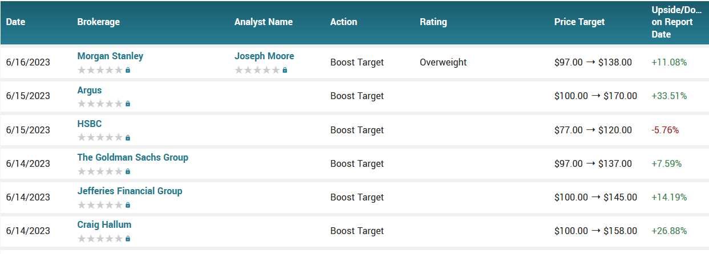
Task: Open the Craig Hallum brokerage link
Action: pos(104,224)
